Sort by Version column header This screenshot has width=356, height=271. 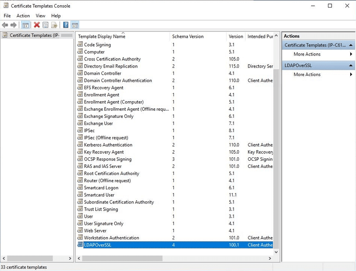tap(236, 36)
